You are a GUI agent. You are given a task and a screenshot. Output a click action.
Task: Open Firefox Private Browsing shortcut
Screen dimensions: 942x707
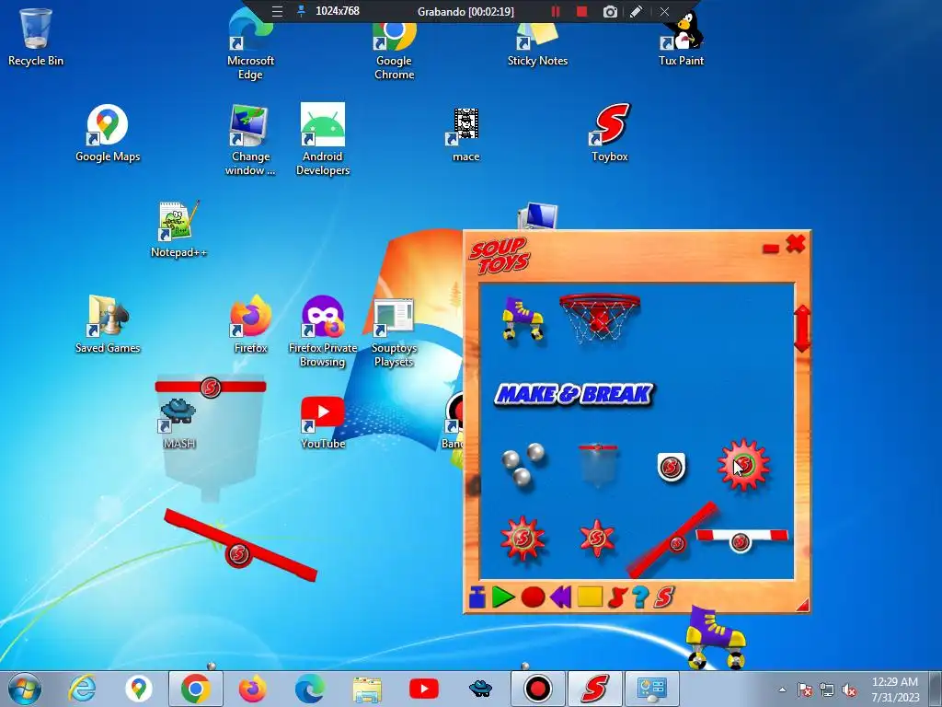point(323,331)
